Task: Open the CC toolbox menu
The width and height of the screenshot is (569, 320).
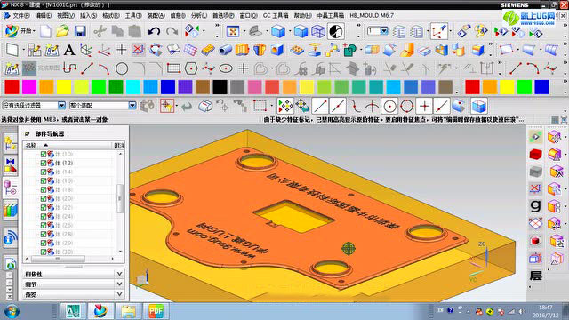Action: (x=276, y=16)
